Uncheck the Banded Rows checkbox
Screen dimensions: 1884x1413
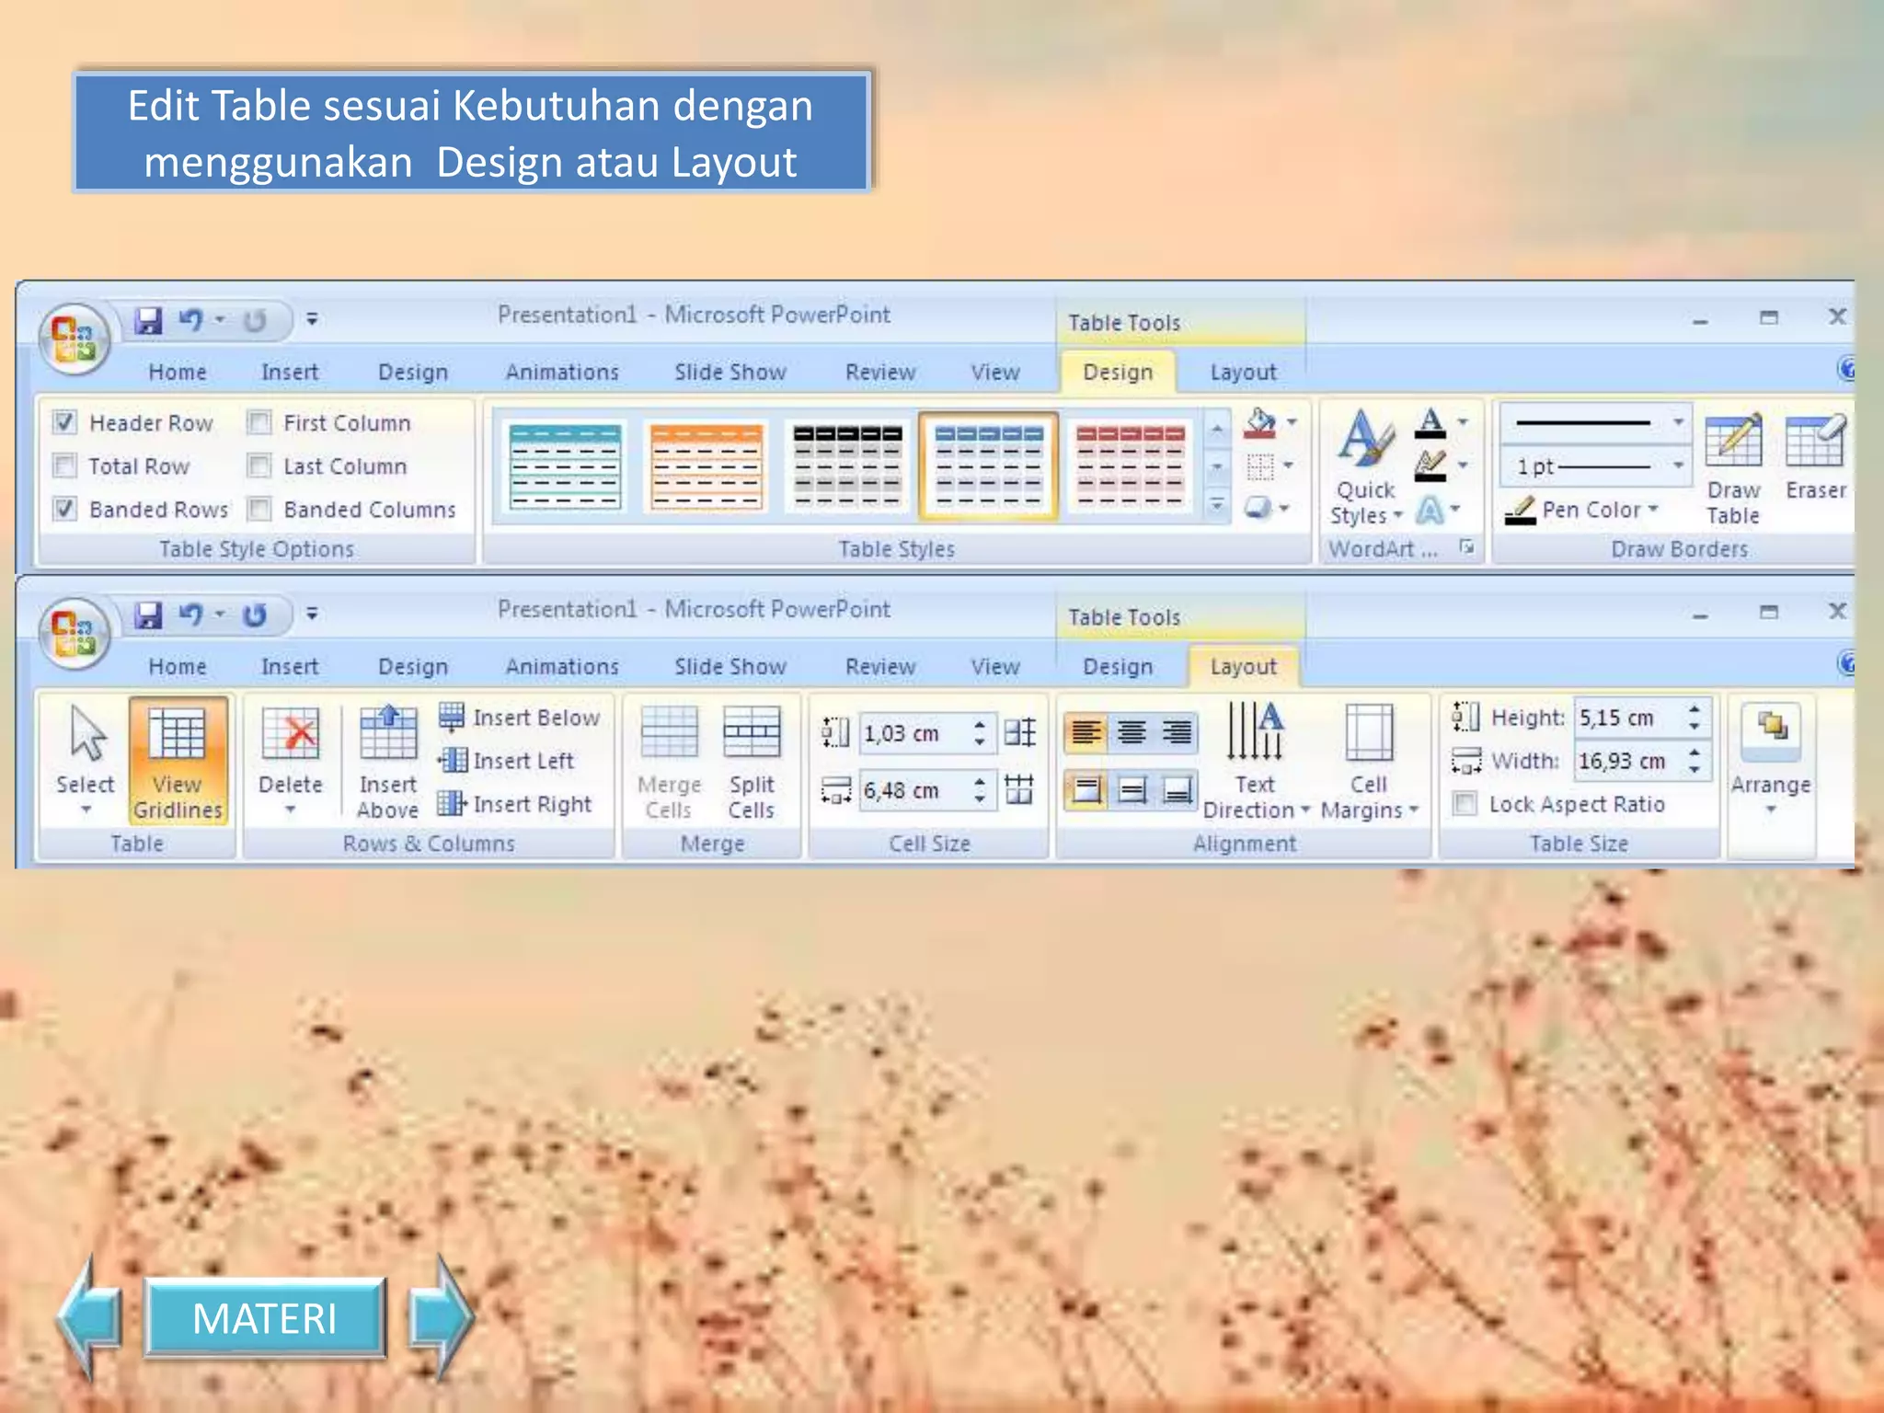tap(64, 509)
